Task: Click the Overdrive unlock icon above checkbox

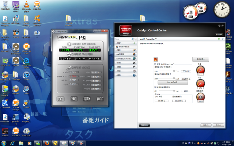Action: pos(156,59)
